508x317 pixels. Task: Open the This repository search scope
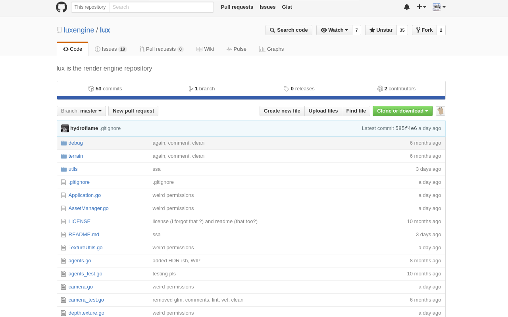(90, 7)
